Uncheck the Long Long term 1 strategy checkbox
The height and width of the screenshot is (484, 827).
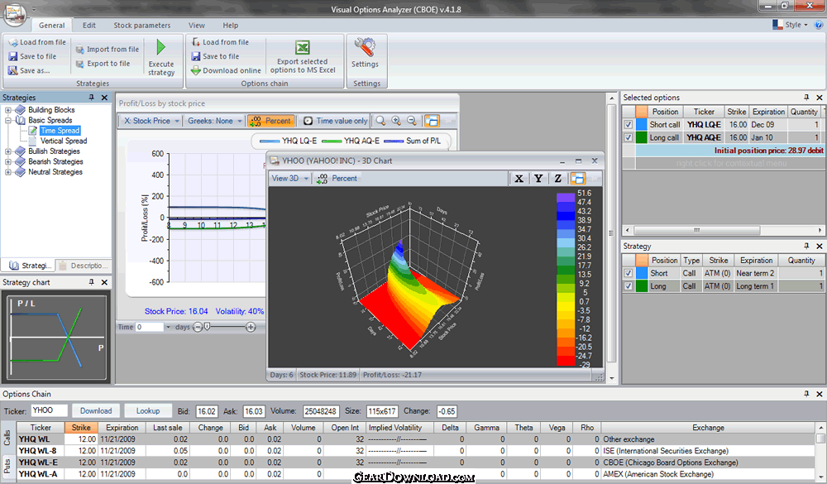(629, 286)
